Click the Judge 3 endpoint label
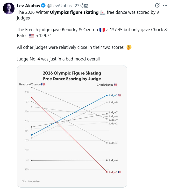This screenshot has height=191, width=171. (x=113, y=143)
